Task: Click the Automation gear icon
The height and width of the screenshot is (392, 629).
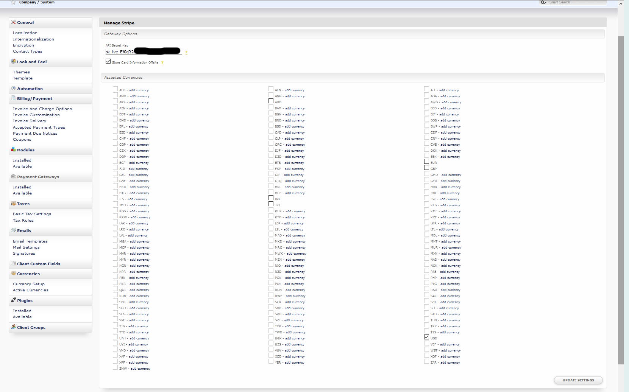Action: (x=13, y=88)
